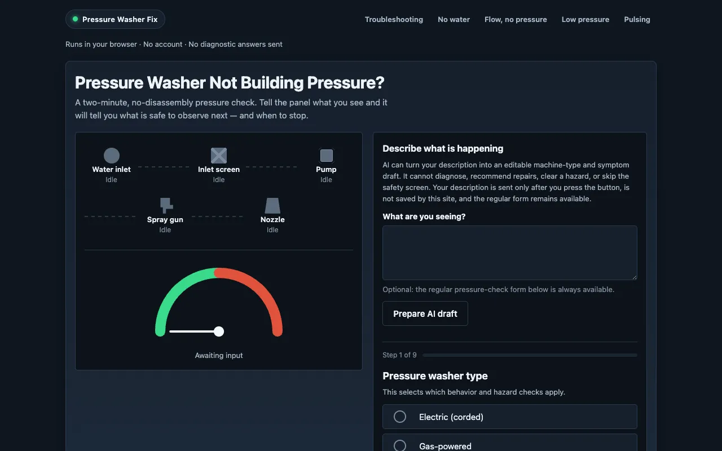The width and height of the screenshot is (722, 451).
Task: Click the hazard checks description text
Action: coord(474,392)
